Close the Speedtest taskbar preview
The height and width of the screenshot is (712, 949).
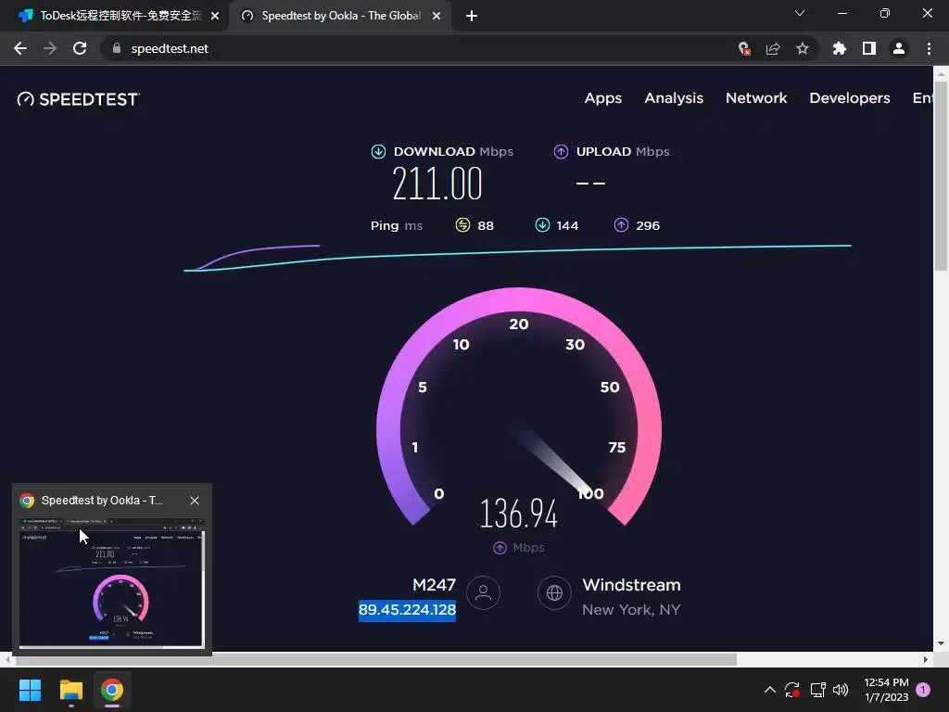(x=195, y=501)
